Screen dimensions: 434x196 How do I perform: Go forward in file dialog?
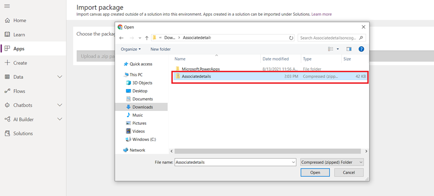(132, 38)
